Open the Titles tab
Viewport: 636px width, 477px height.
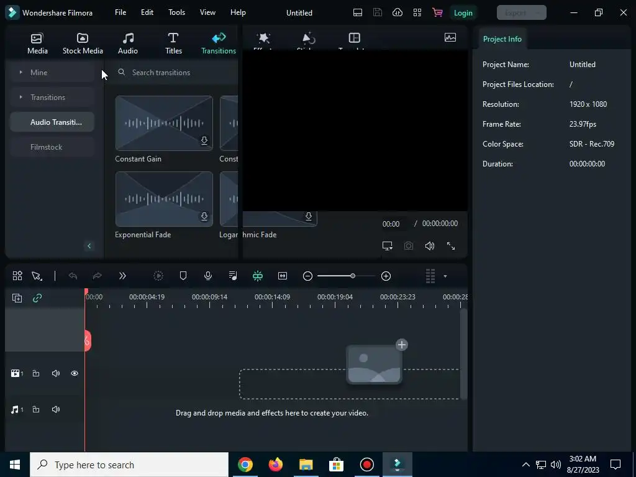173,43
